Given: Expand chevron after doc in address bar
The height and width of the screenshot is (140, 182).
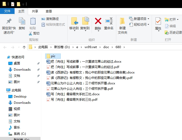Looking at the screenshot, I should [x=112, y=47].
